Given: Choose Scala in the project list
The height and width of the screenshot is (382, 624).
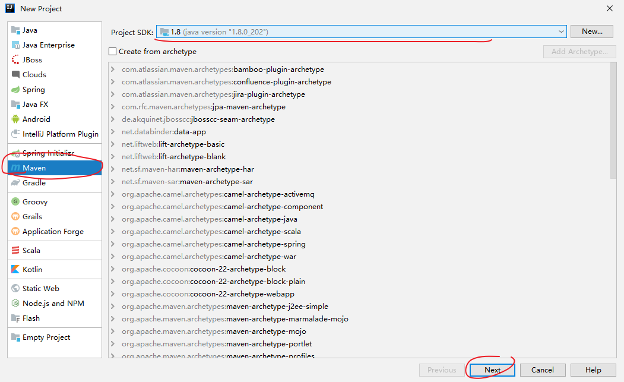Looking at the screenshot, I should 55,250.
